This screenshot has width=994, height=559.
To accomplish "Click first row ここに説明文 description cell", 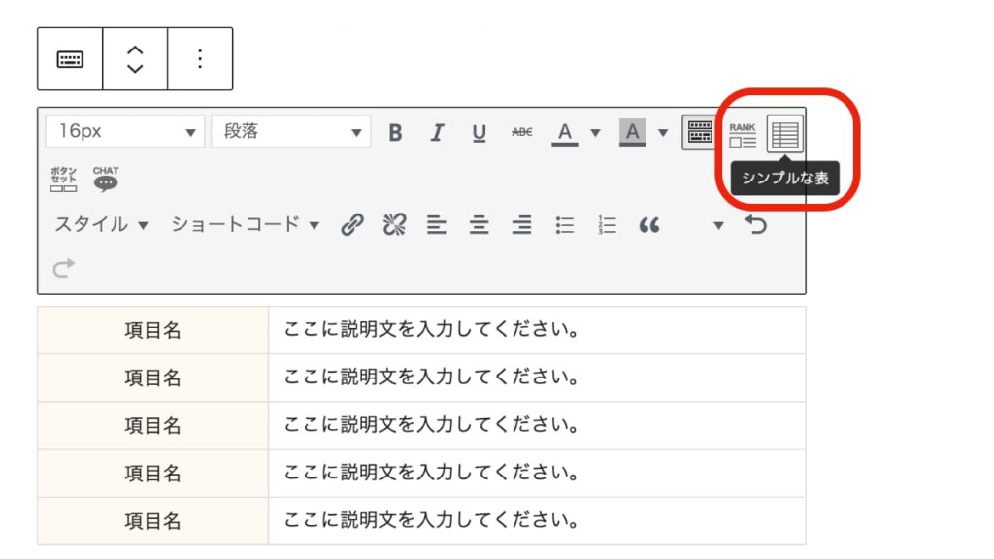I will [537, 330].
